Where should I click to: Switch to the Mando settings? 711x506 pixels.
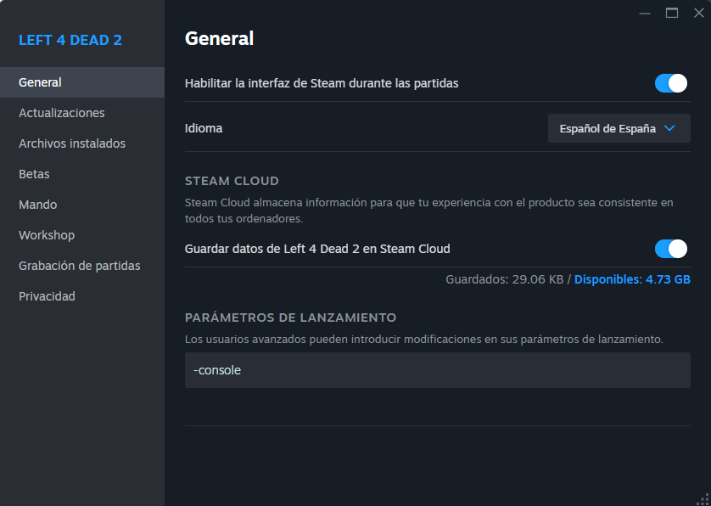pyautogui.click(x=38, y=205)
